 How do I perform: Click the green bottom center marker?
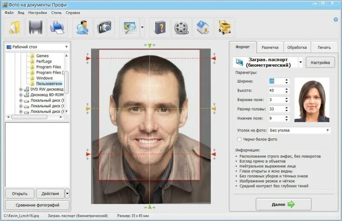149,207
